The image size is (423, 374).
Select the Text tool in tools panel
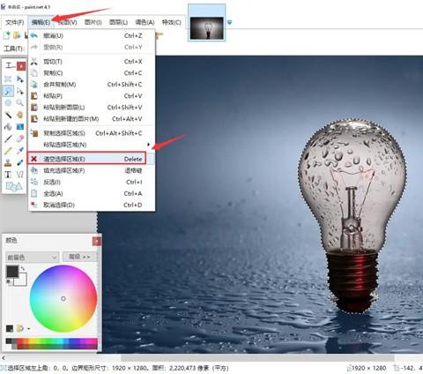tap(8, 175)
